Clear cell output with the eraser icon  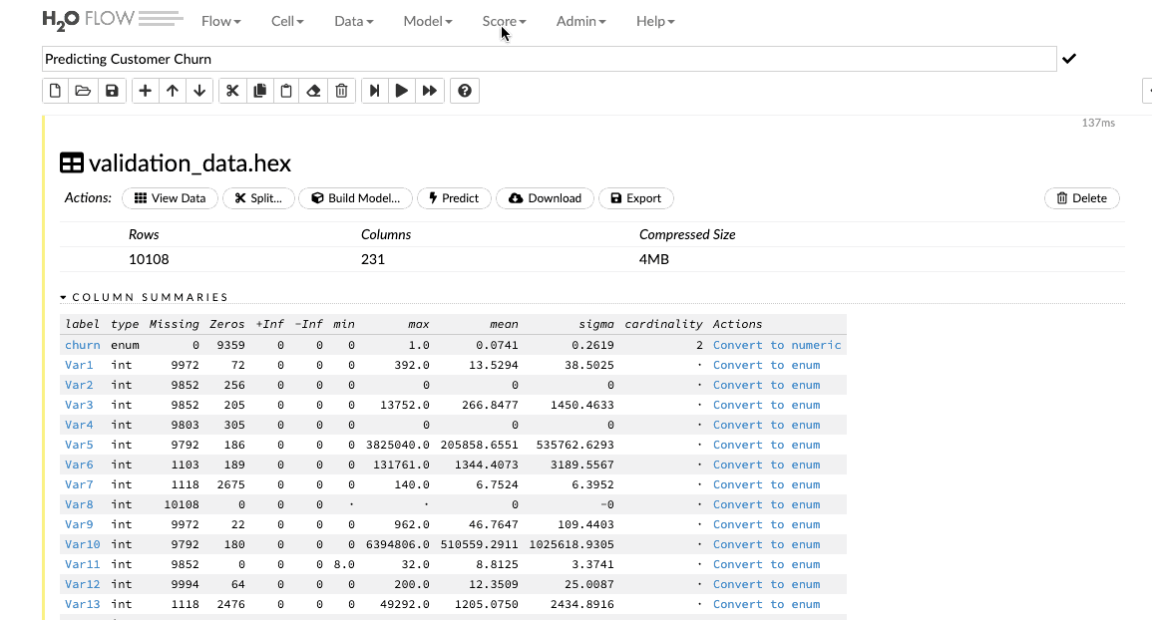pyautogui.click(x=314, y=91)
